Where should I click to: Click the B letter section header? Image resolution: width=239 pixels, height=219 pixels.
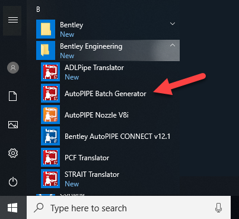pos(38,9)
